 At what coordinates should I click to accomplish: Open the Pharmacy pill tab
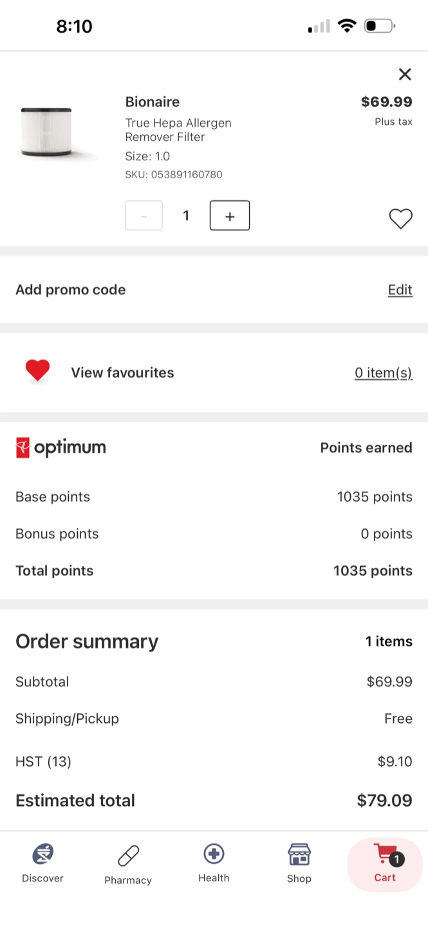point(128,865)
